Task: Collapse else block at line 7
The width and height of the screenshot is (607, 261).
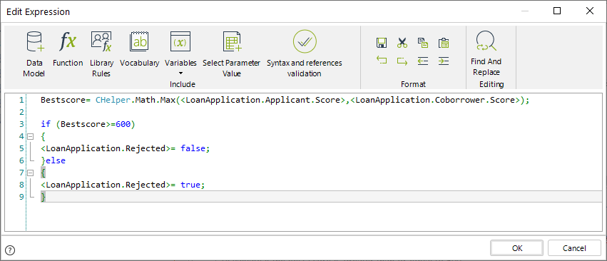Action: coord(30,173)
